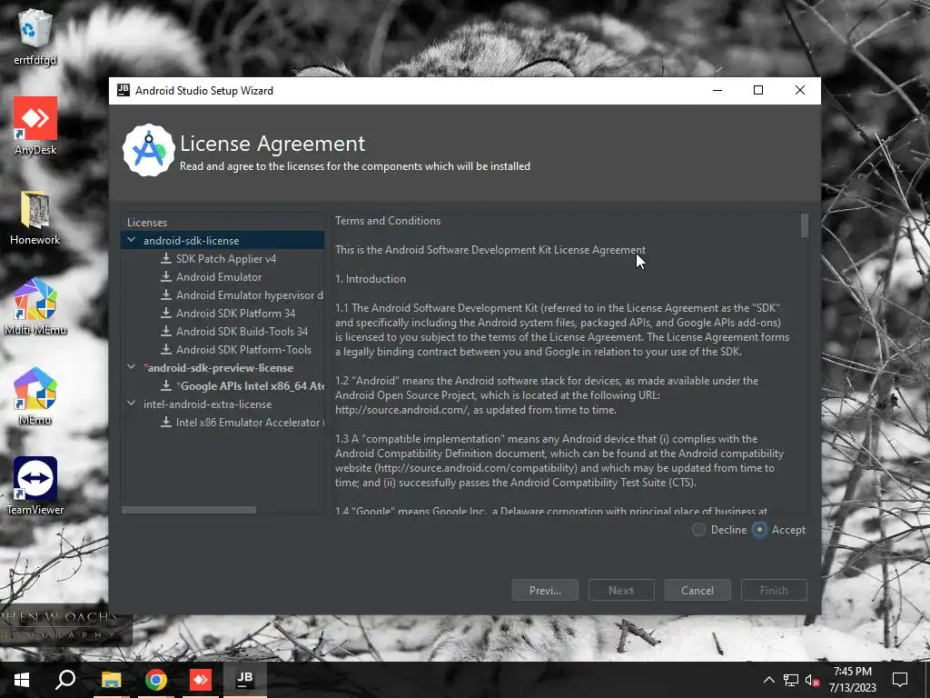The width and height of the screenshot is (930, 698).
Task: Click download icon beside Android SDK Platform-Tools
Action: (x=166, y=350)
